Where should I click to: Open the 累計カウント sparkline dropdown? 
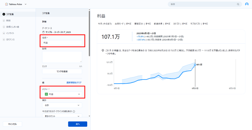62,116
